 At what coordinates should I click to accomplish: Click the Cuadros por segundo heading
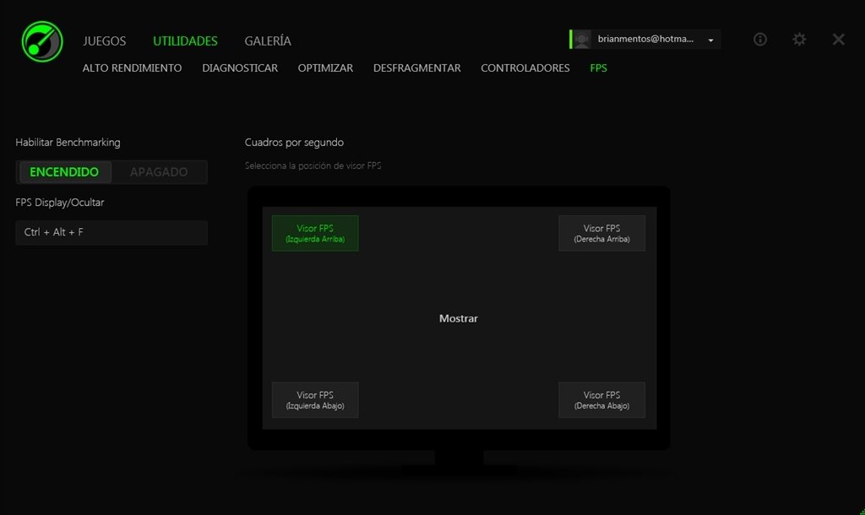(294, 143)
